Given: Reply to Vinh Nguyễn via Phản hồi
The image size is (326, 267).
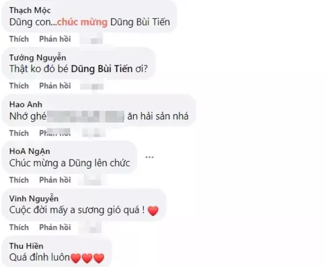Looking at the screenshot, I should pyautogui.click(x=55, y=227).
